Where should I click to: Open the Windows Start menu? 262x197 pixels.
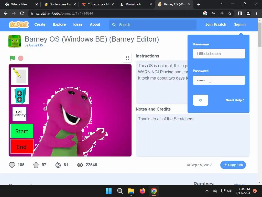coord(108,191)
